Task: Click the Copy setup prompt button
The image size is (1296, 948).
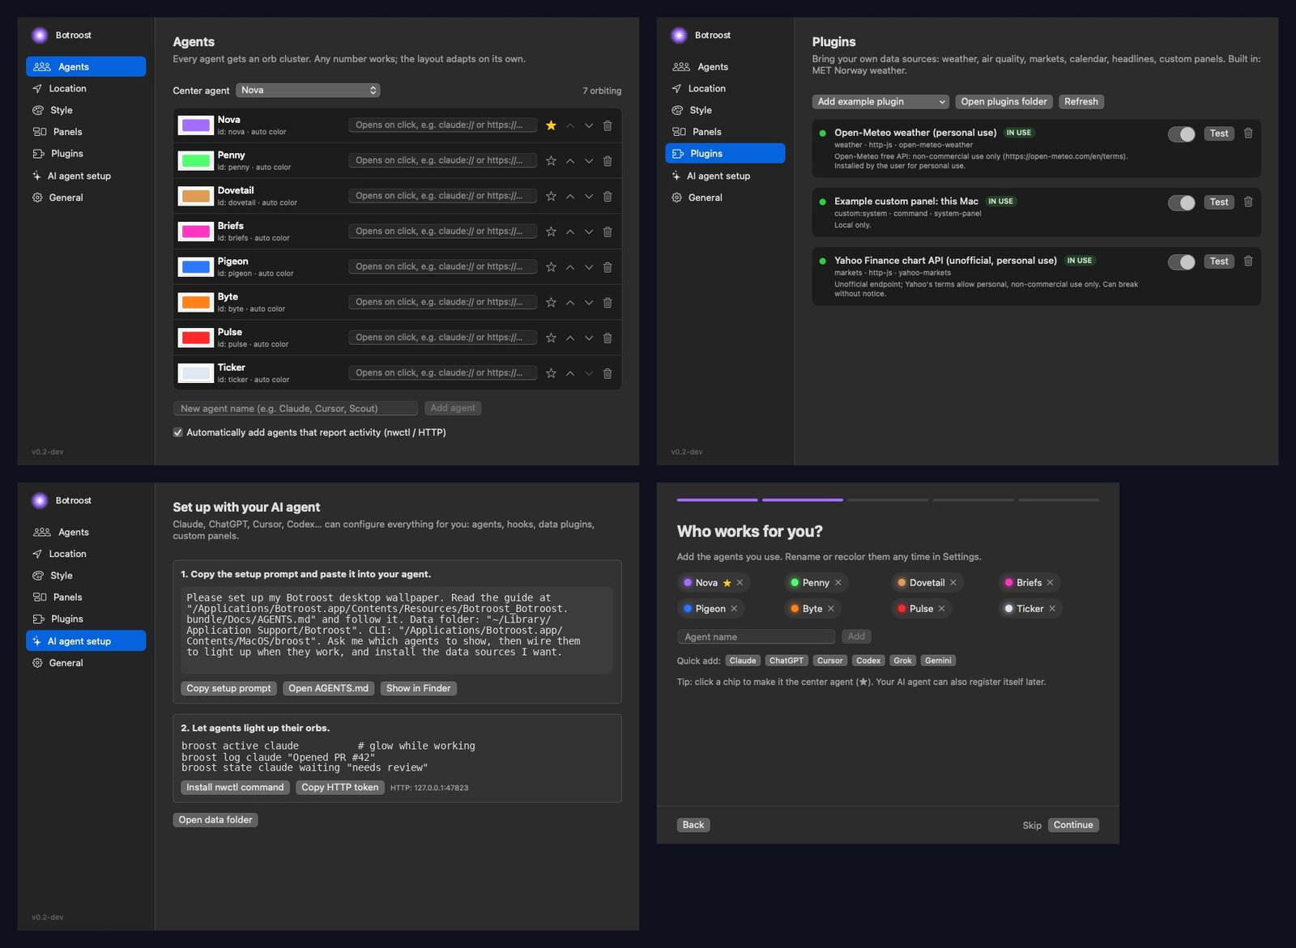Action: pos(228,688)
